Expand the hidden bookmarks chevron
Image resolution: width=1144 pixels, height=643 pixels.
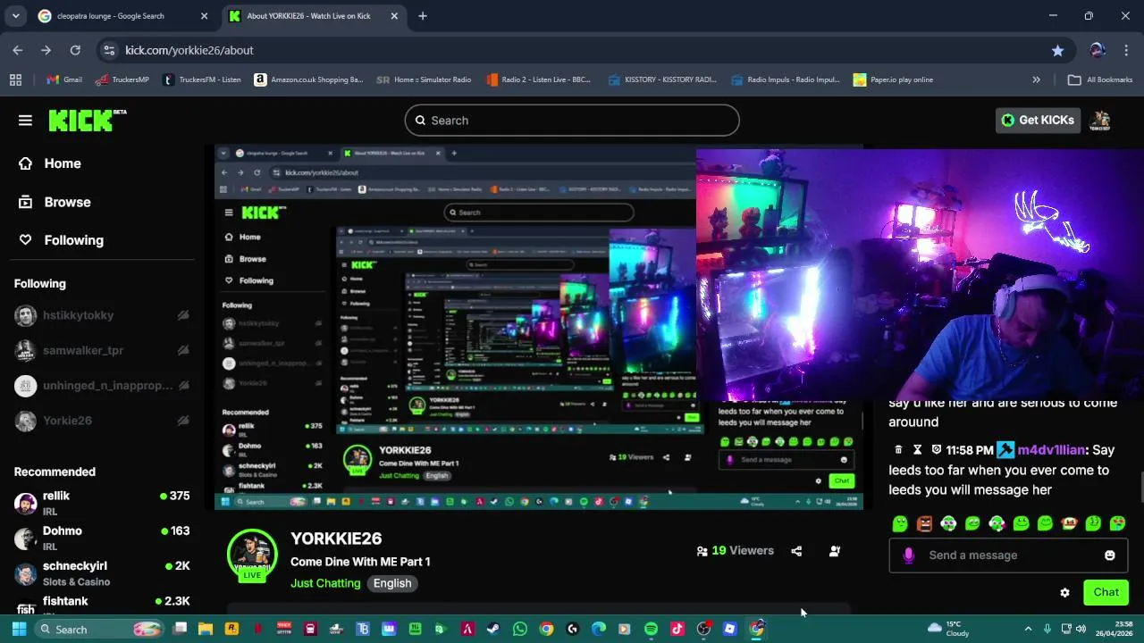pos(1036,79)
